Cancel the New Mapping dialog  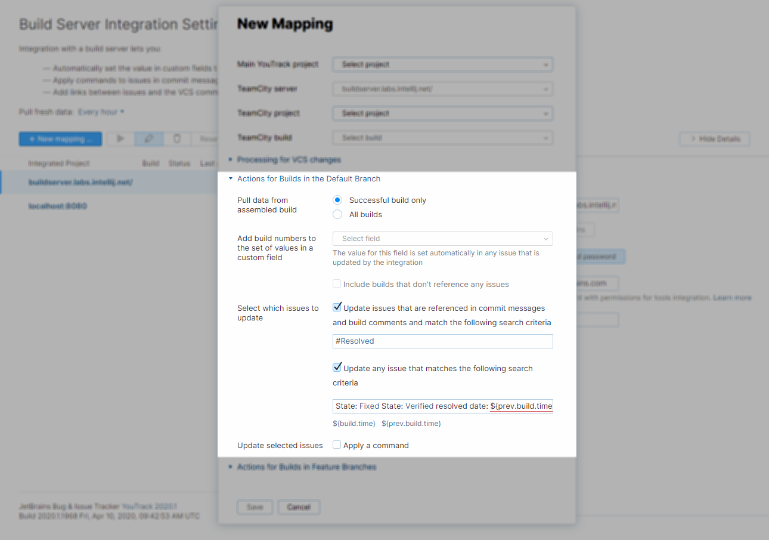point(298,507)
